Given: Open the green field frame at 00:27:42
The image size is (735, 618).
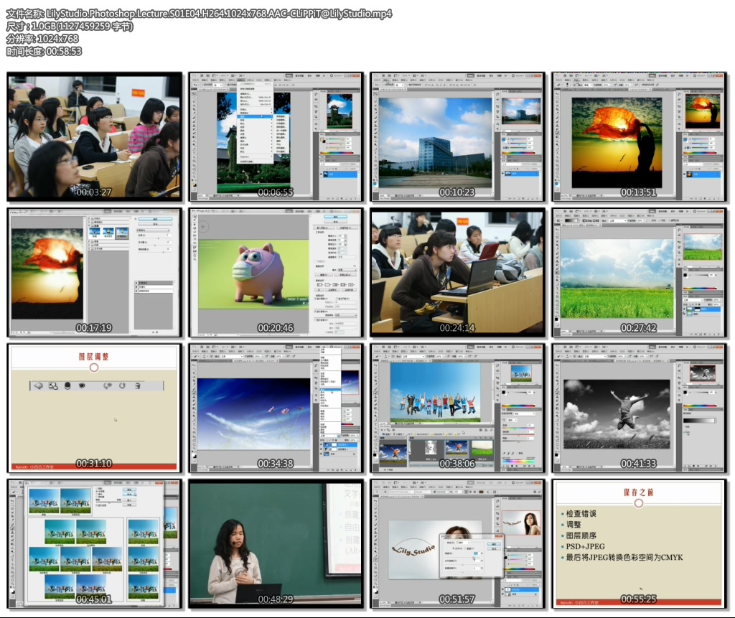Looking at the screenshot, I should [x=639, y=271].
